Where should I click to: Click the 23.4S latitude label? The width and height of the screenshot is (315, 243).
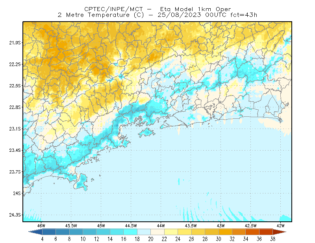(x=15, y=150)
